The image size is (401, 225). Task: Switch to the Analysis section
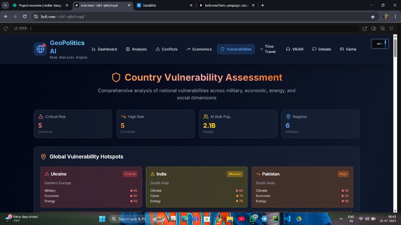[136, 49]
